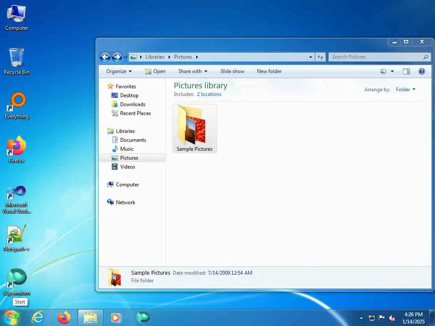Open the 2 locations link

(209, 94)
